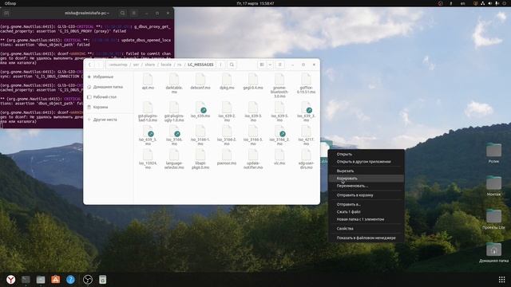Choose Свойства in the context menu
The height and width of the screenshot is (287, 511).
pos(366,229)
